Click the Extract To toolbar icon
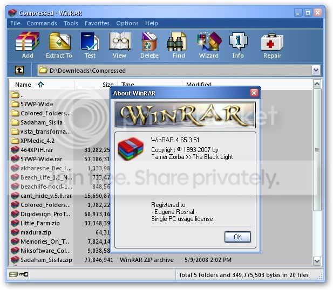This screenshot has height=290, width=333. [59, 42]
